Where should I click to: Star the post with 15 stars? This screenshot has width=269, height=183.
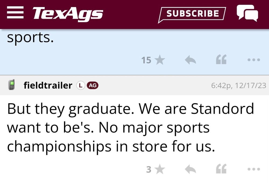coord(160,60)
